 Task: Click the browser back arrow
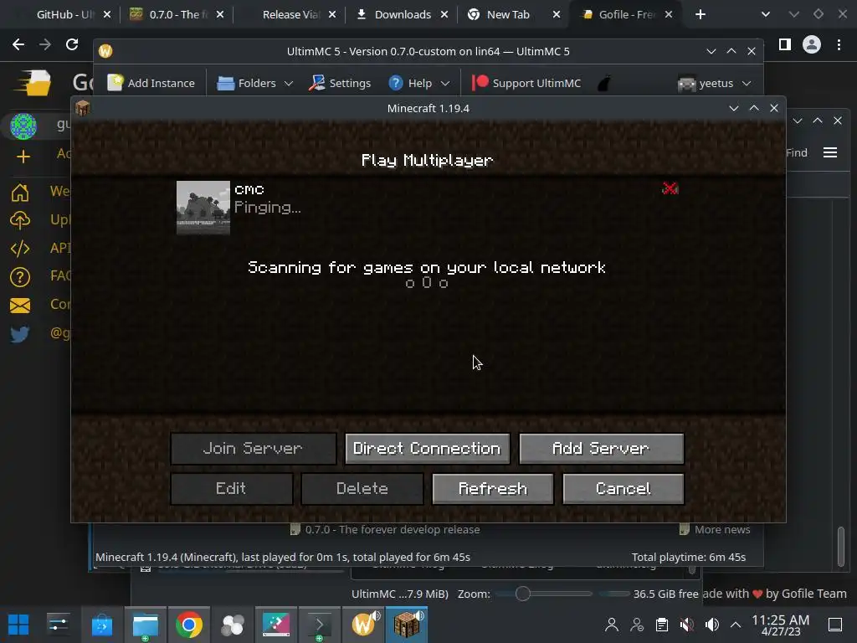coord(18,44)
